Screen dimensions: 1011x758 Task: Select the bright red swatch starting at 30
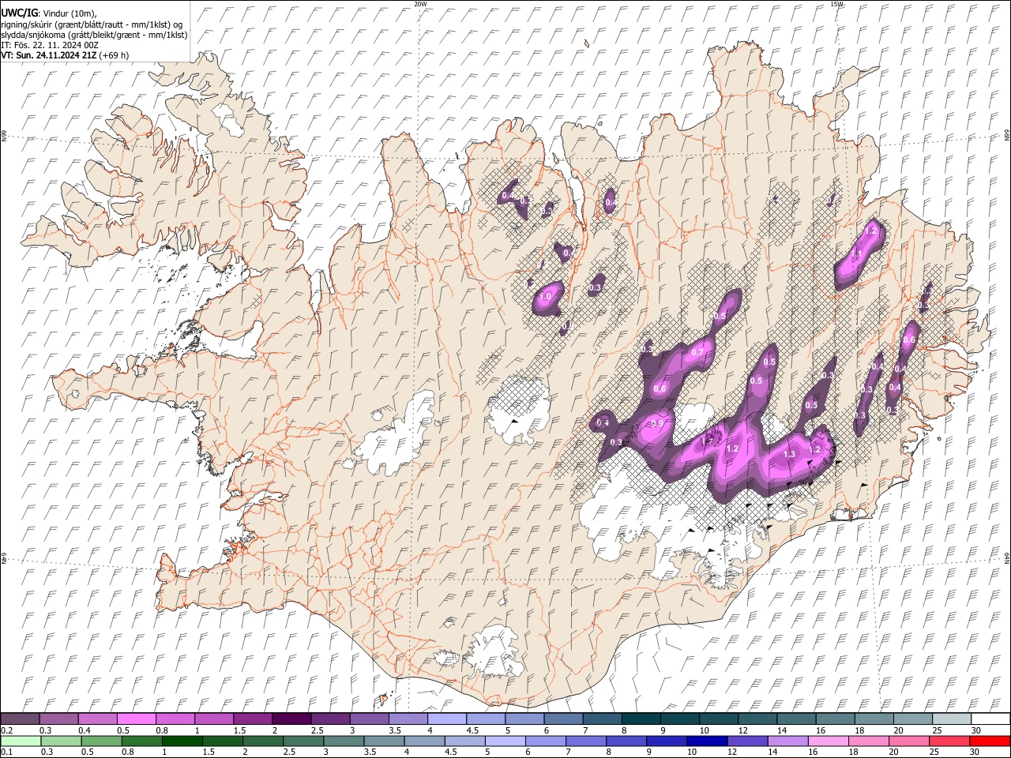click(x=990, y=741)
